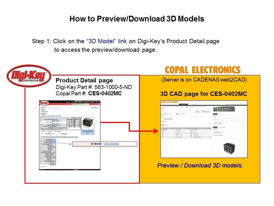Click the question mark help icon
Image resolution: width=274 pixels, height=206 pixels.
[215, 110]
